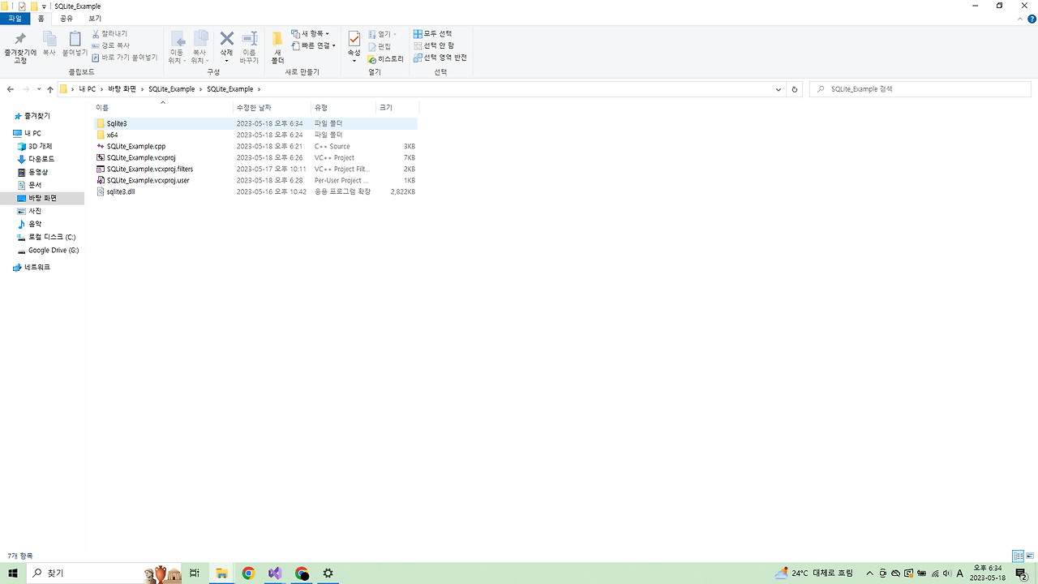Click the 속성 properties checkmark icon

[x=354, y=38]
